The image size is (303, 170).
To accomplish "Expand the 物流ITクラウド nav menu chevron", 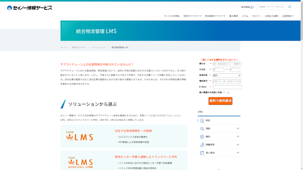I will (x=200, y=16).
